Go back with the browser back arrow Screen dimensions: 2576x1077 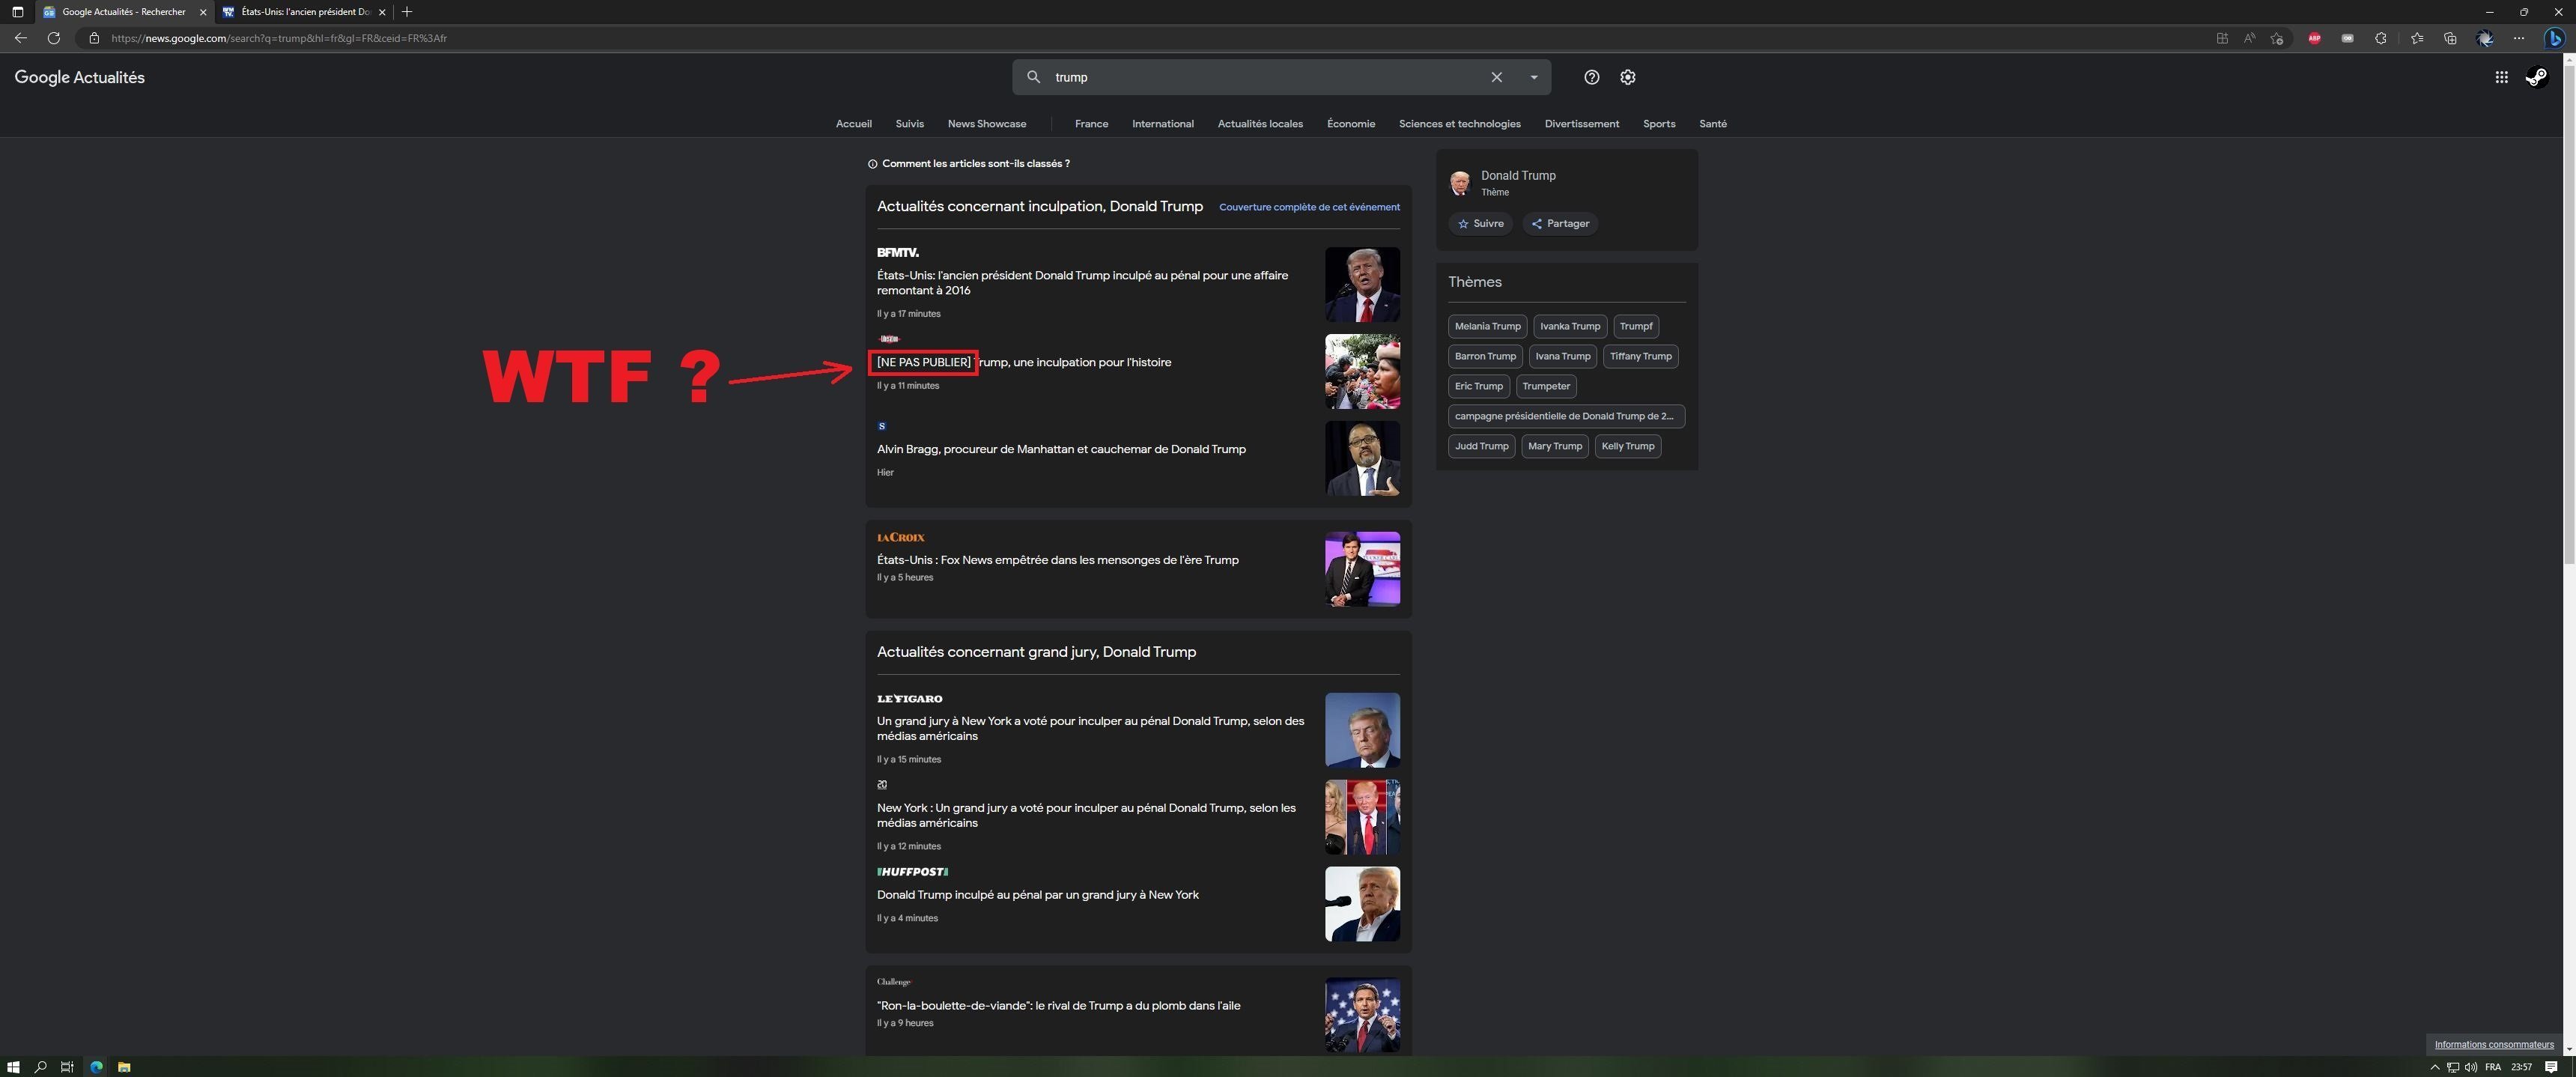[21, 38]
